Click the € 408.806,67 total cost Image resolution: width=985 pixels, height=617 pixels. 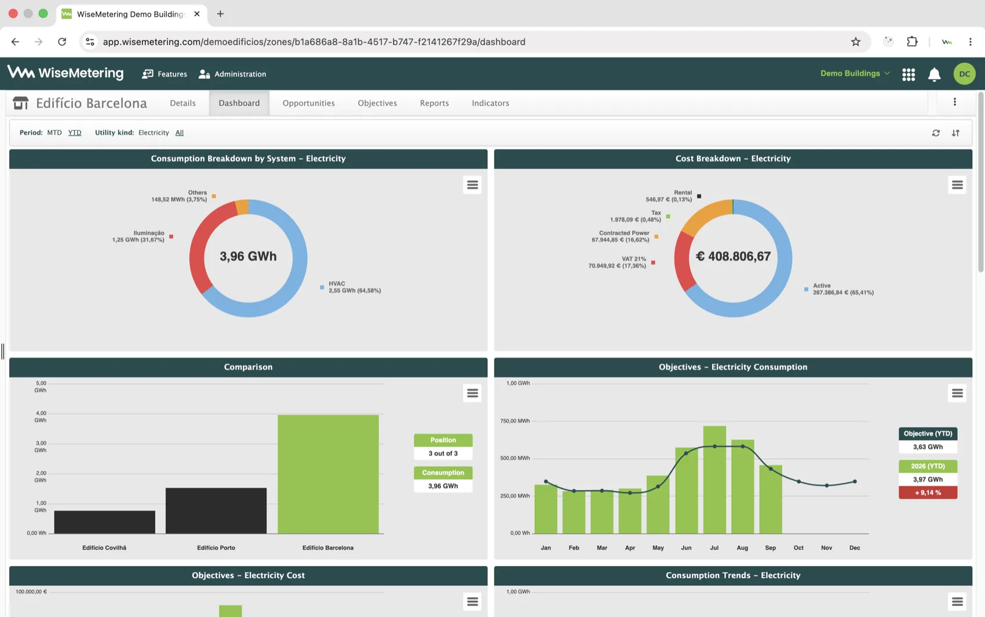click(x=733, y=256)
